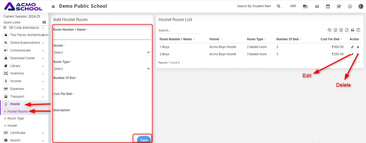Toggle column visibility for the room list

pos(358,30)
